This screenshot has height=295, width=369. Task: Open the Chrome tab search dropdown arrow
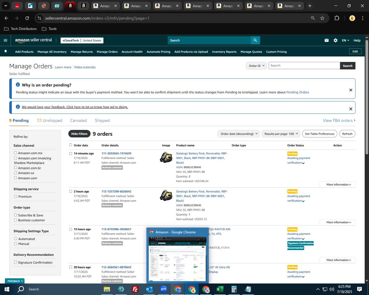click(x=5, y=6)
